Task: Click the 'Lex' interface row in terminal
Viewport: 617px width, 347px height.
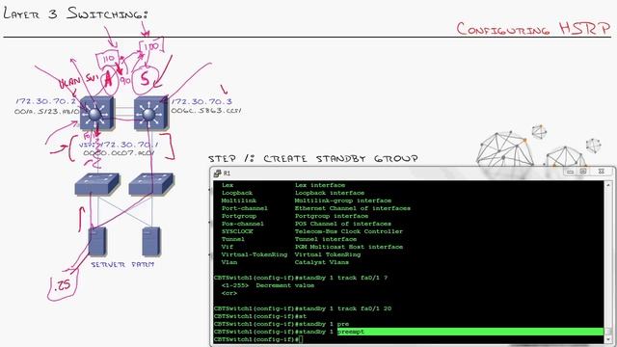Action: (x=283, y=185)
